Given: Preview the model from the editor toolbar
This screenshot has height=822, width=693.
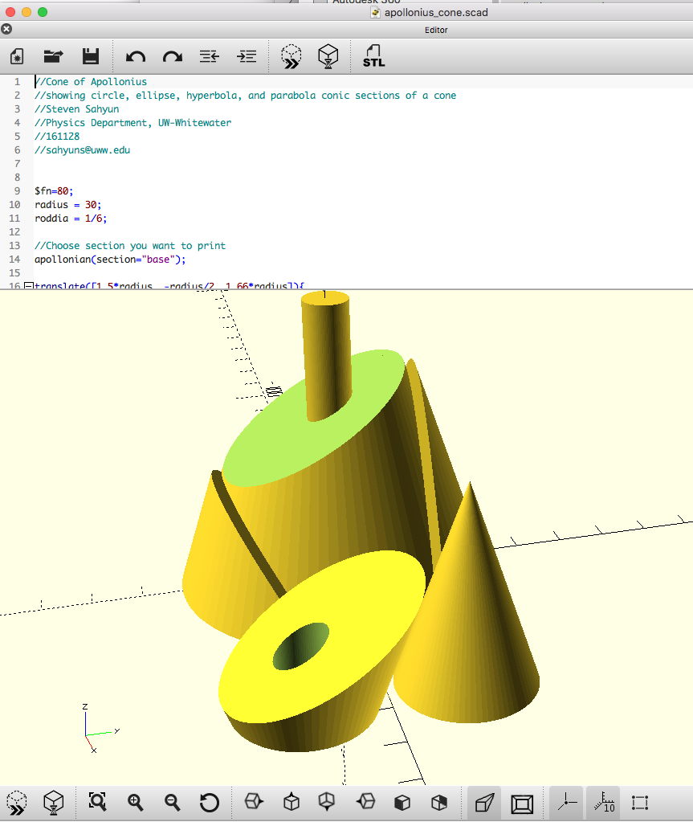Looking at the screenshot, I should [291, 56].
